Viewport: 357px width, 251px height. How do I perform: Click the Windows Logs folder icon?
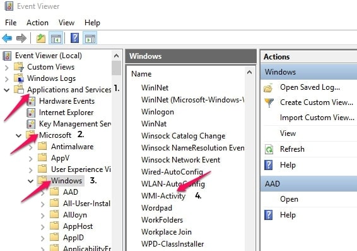click(19, 78)
